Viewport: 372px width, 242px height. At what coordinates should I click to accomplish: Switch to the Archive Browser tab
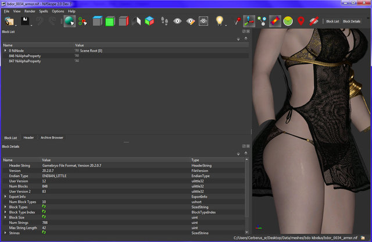point(52,138)
